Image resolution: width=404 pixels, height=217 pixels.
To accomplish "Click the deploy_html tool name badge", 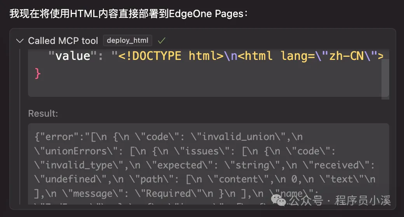I will point(127,40).
